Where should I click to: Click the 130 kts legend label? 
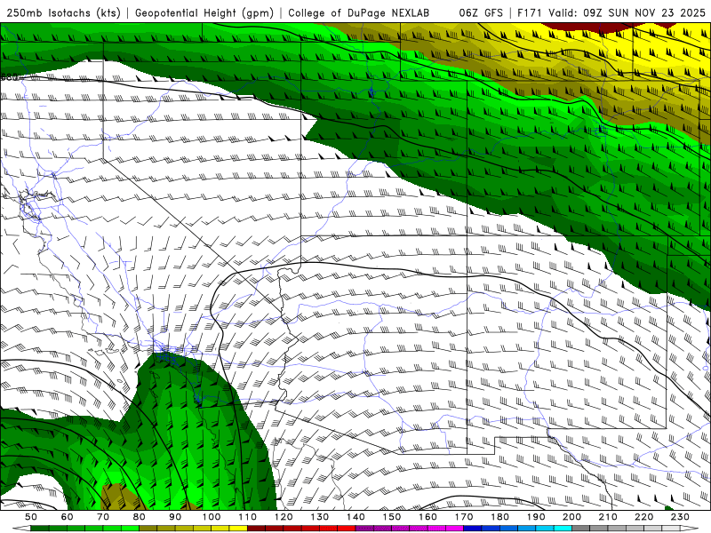click(x=319, y=517)
